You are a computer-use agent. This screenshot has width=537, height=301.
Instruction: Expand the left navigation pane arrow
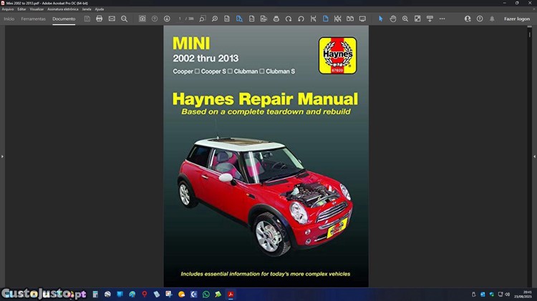(x=2, y=156)
